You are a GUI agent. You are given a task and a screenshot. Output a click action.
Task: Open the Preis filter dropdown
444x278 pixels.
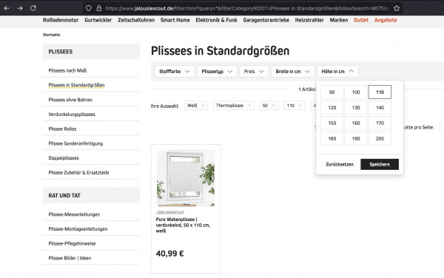(x=254, y=71)
